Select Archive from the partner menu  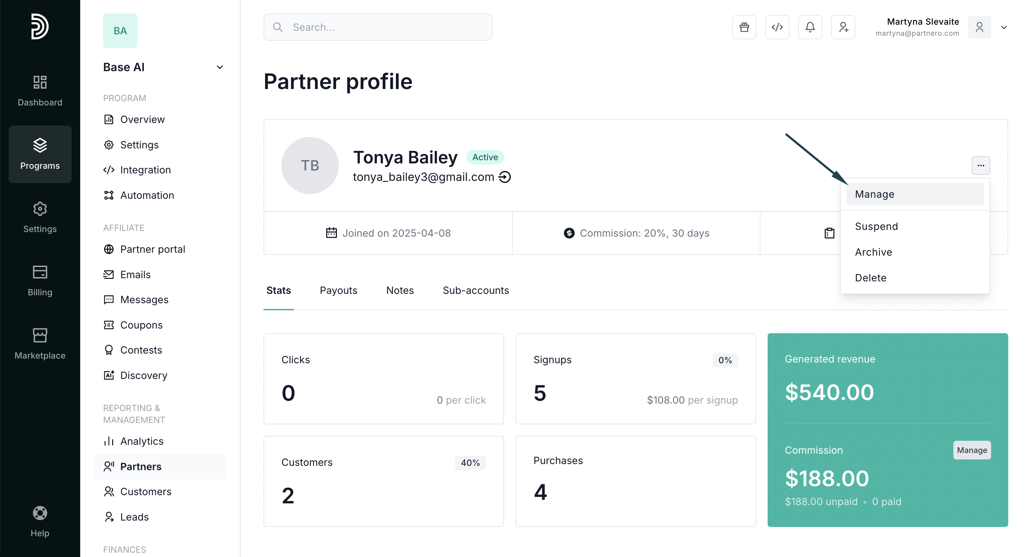point(873,252)
